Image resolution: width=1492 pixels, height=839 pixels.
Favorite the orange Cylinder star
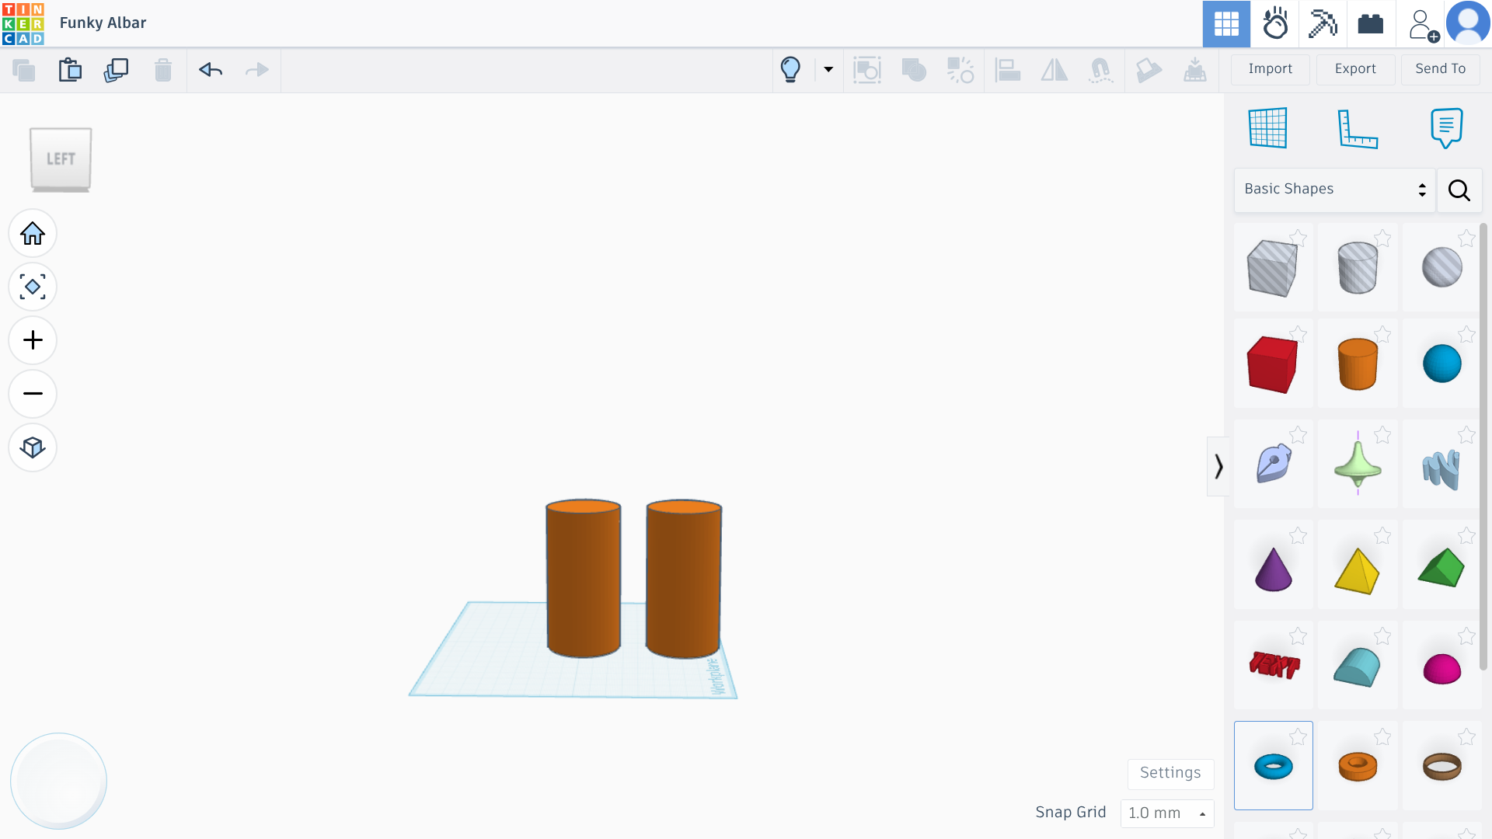pos(1382,334)
